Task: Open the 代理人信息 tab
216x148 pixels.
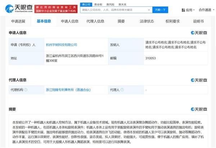Action: click(x=95, y=21)
